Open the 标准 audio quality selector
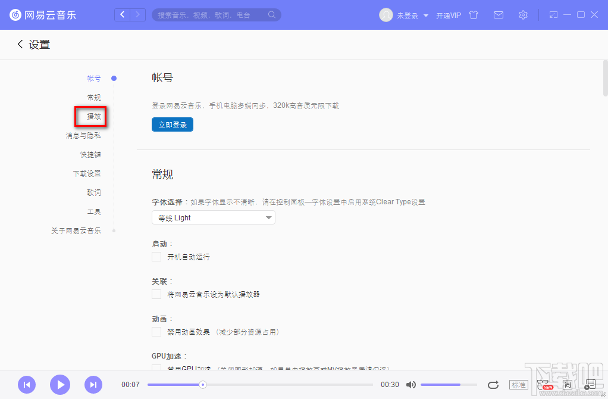Viewport: 608px width, 399px height. (518, 385)
